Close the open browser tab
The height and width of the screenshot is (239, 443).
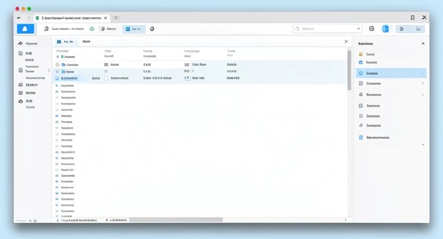(105, 18)
